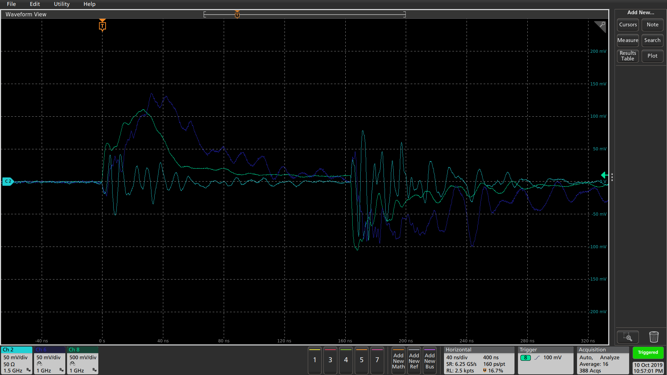
Task: Click the draw-a-box zoom icon
Action: (627, 337)
